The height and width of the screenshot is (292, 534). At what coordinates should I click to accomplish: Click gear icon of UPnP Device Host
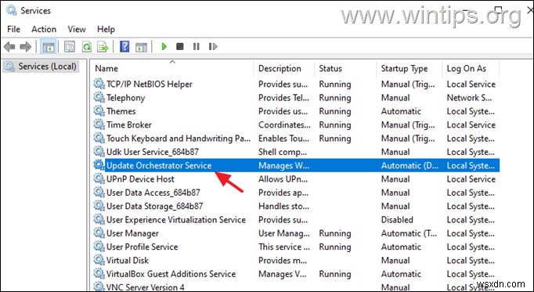(x=99, y=178)
